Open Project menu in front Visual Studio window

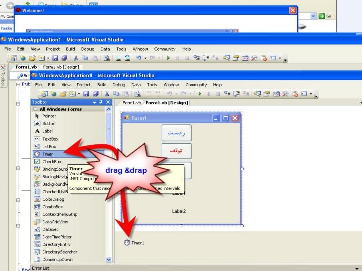83,85
